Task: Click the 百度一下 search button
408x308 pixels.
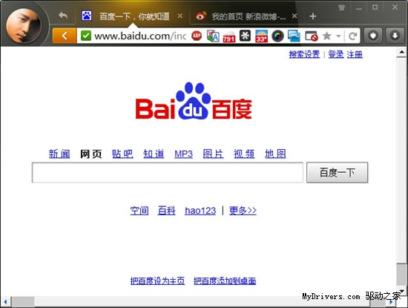Action: [338, 173]
